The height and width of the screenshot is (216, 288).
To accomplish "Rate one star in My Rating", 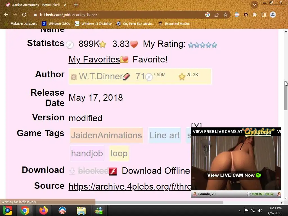I will coord(191,45).
